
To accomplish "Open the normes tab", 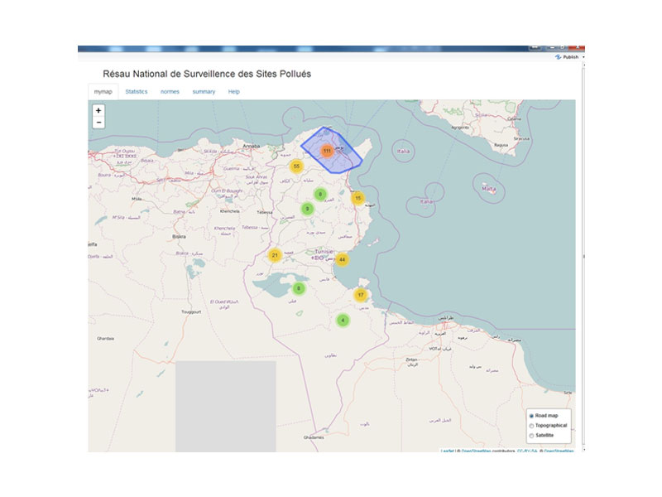I will click(x=170, y=91).
